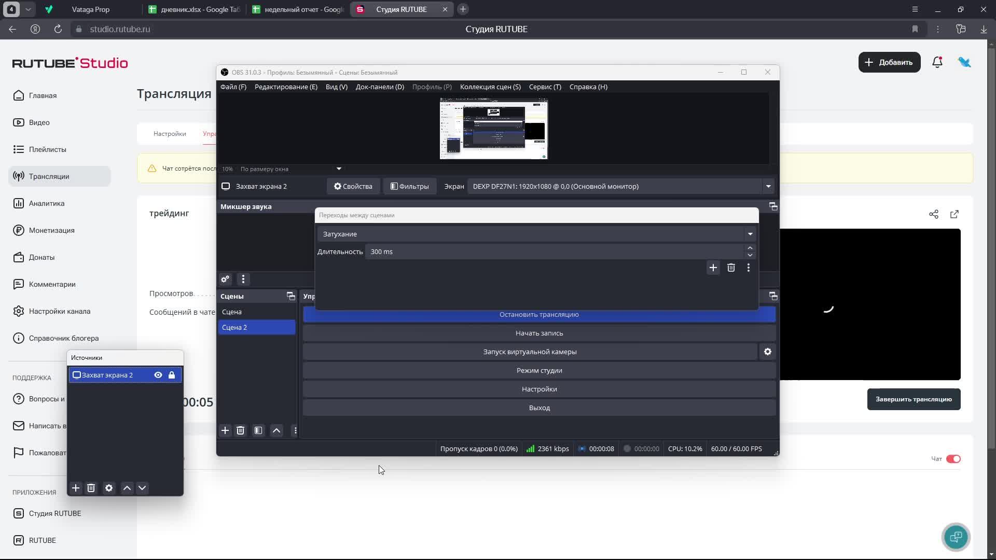Screen dimensions: 996x560
Task: Share the broadcast via share icon
Action: pos(934,214)
